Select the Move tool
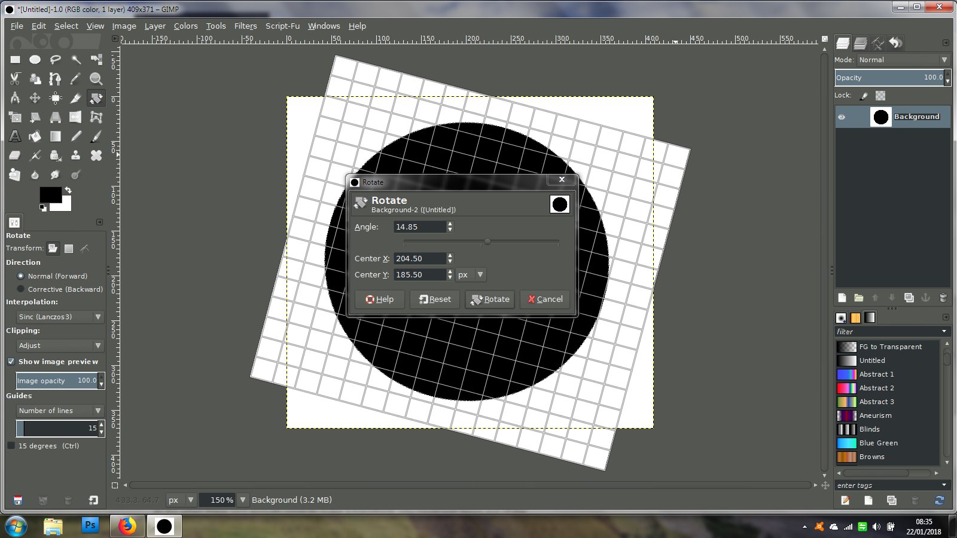Image resolution: width=957 pixels, height=538 pixels. [x=35, y=98]
